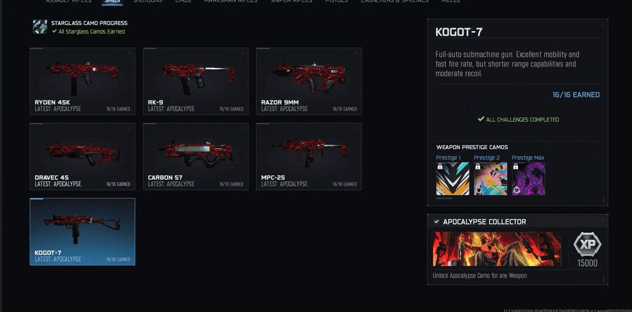
Task: Click the corner icon on the KOGOT-7 details panel
Action: point(603,25)
